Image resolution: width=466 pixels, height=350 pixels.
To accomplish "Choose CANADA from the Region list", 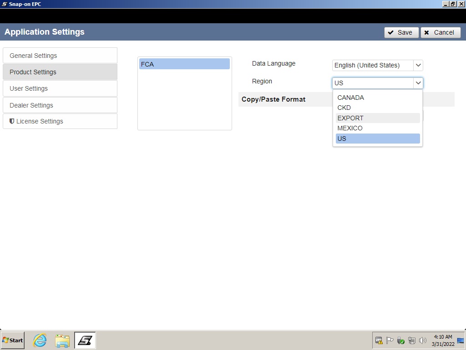I will [378, 98].
